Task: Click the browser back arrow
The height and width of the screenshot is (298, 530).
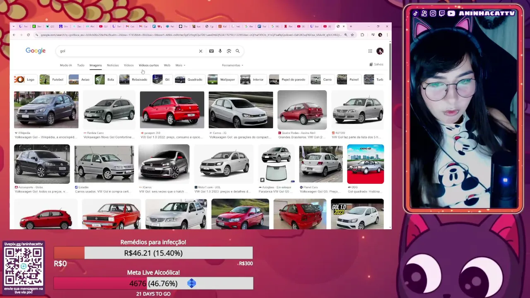Action: click(x=14, y=35)
